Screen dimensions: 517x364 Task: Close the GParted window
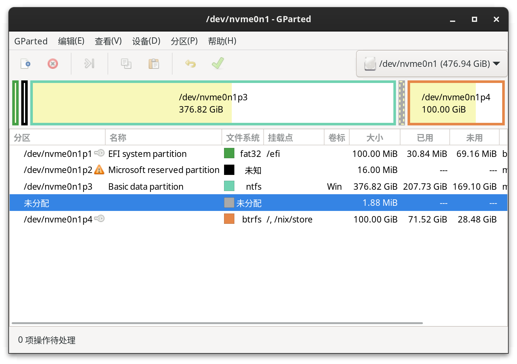[496, 19]
